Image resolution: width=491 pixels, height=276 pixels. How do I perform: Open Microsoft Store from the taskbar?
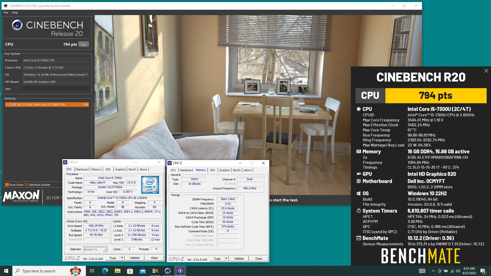(130, 271)
